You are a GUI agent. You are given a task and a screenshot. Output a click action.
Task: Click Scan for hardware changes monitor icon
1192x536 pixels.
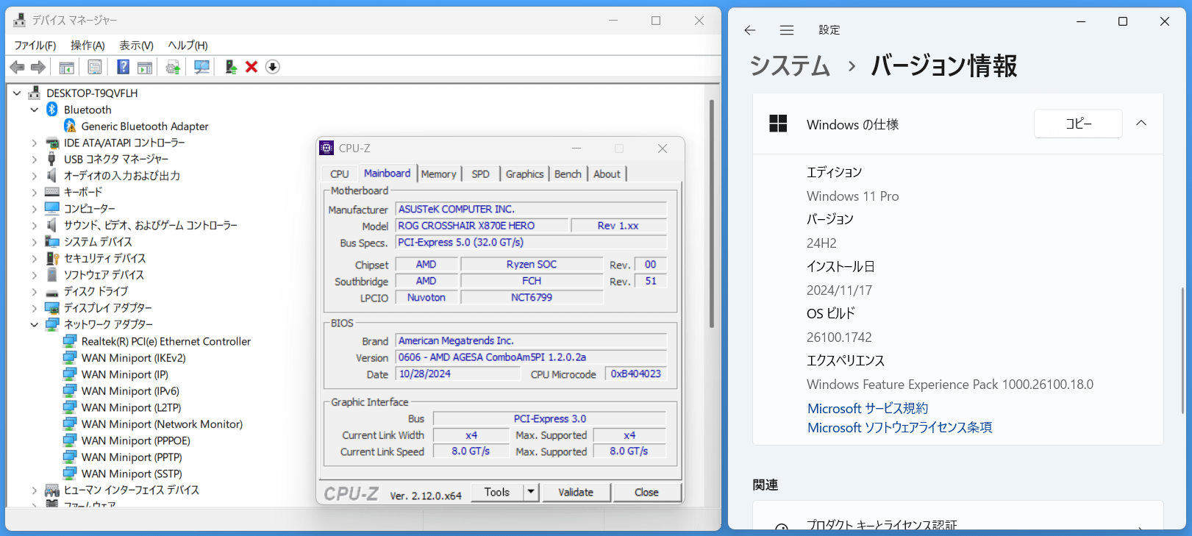201,67
